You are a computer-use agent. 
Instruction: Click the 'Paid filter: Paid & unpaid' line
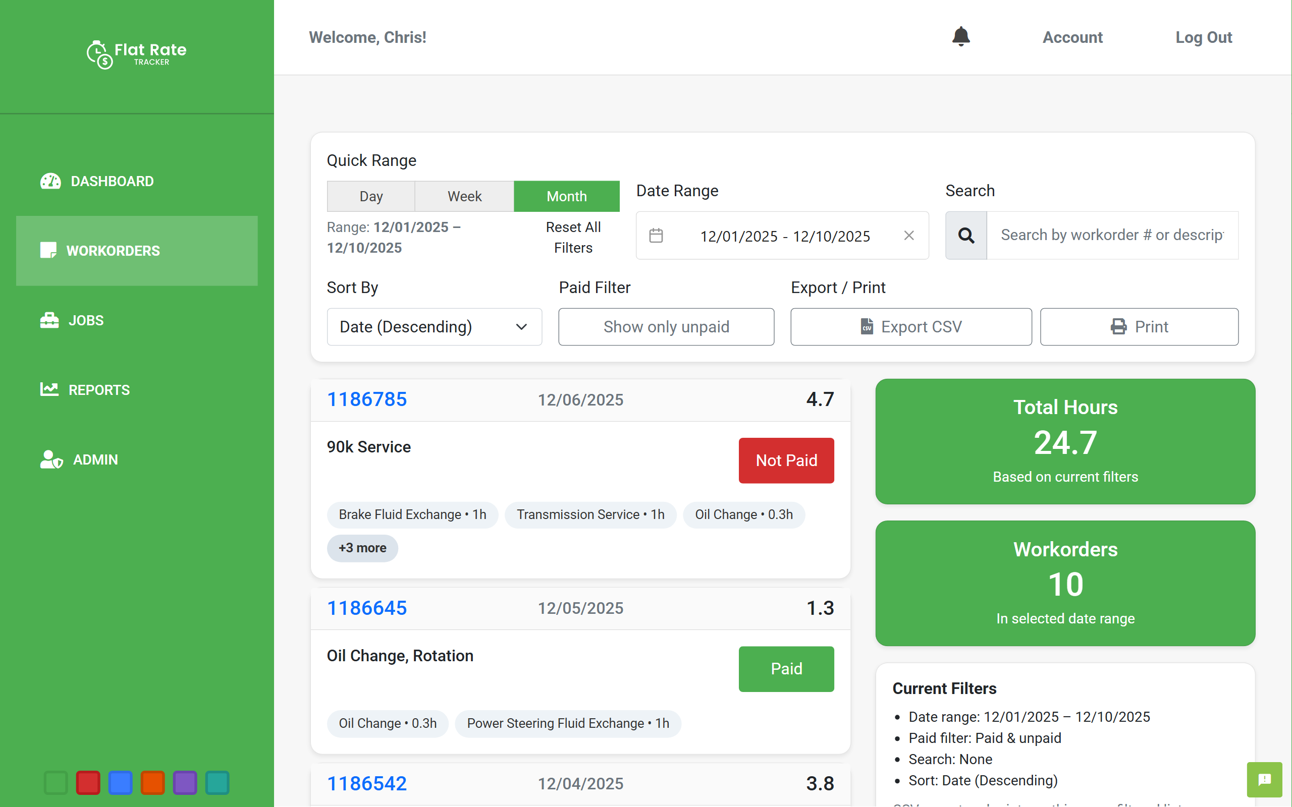coord(985,738)
